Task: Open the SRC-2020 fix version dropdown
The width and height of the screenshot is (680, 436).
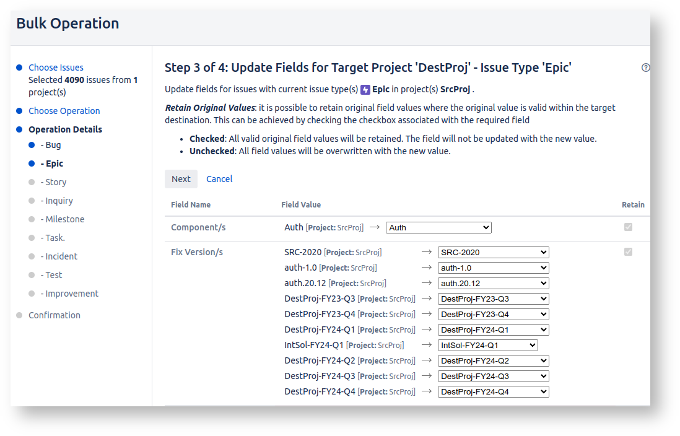Action: coord(493,253)
